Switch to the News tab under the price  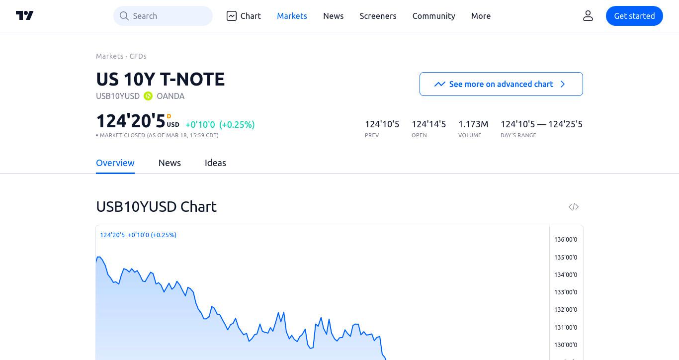point(170,163)
